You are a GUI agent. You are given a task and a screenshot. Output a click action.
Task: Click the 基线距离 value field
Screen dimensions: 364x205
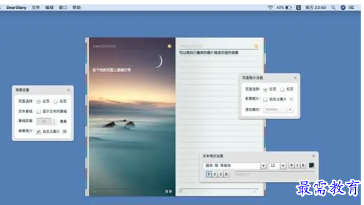(x=44, y=121)
